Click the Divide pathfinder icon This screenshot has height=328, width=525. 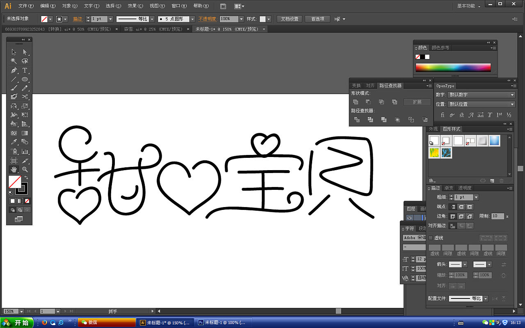357,119
